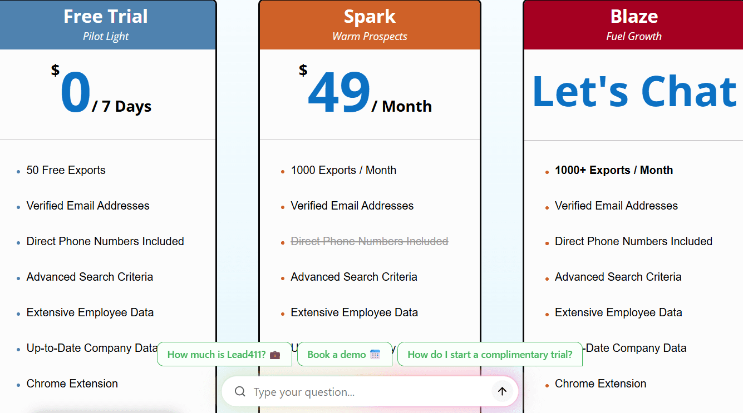Click the 'Let's Chat' text in Blaze plan
Screen dimensions: 743x413
coord(633,91)
